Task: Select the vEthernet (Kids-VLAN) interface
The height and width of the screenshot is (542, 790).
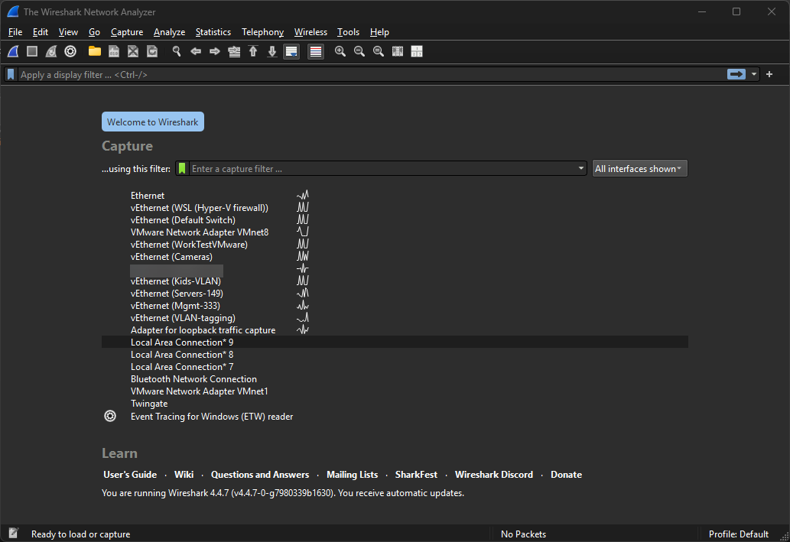Action: [175, 281]
